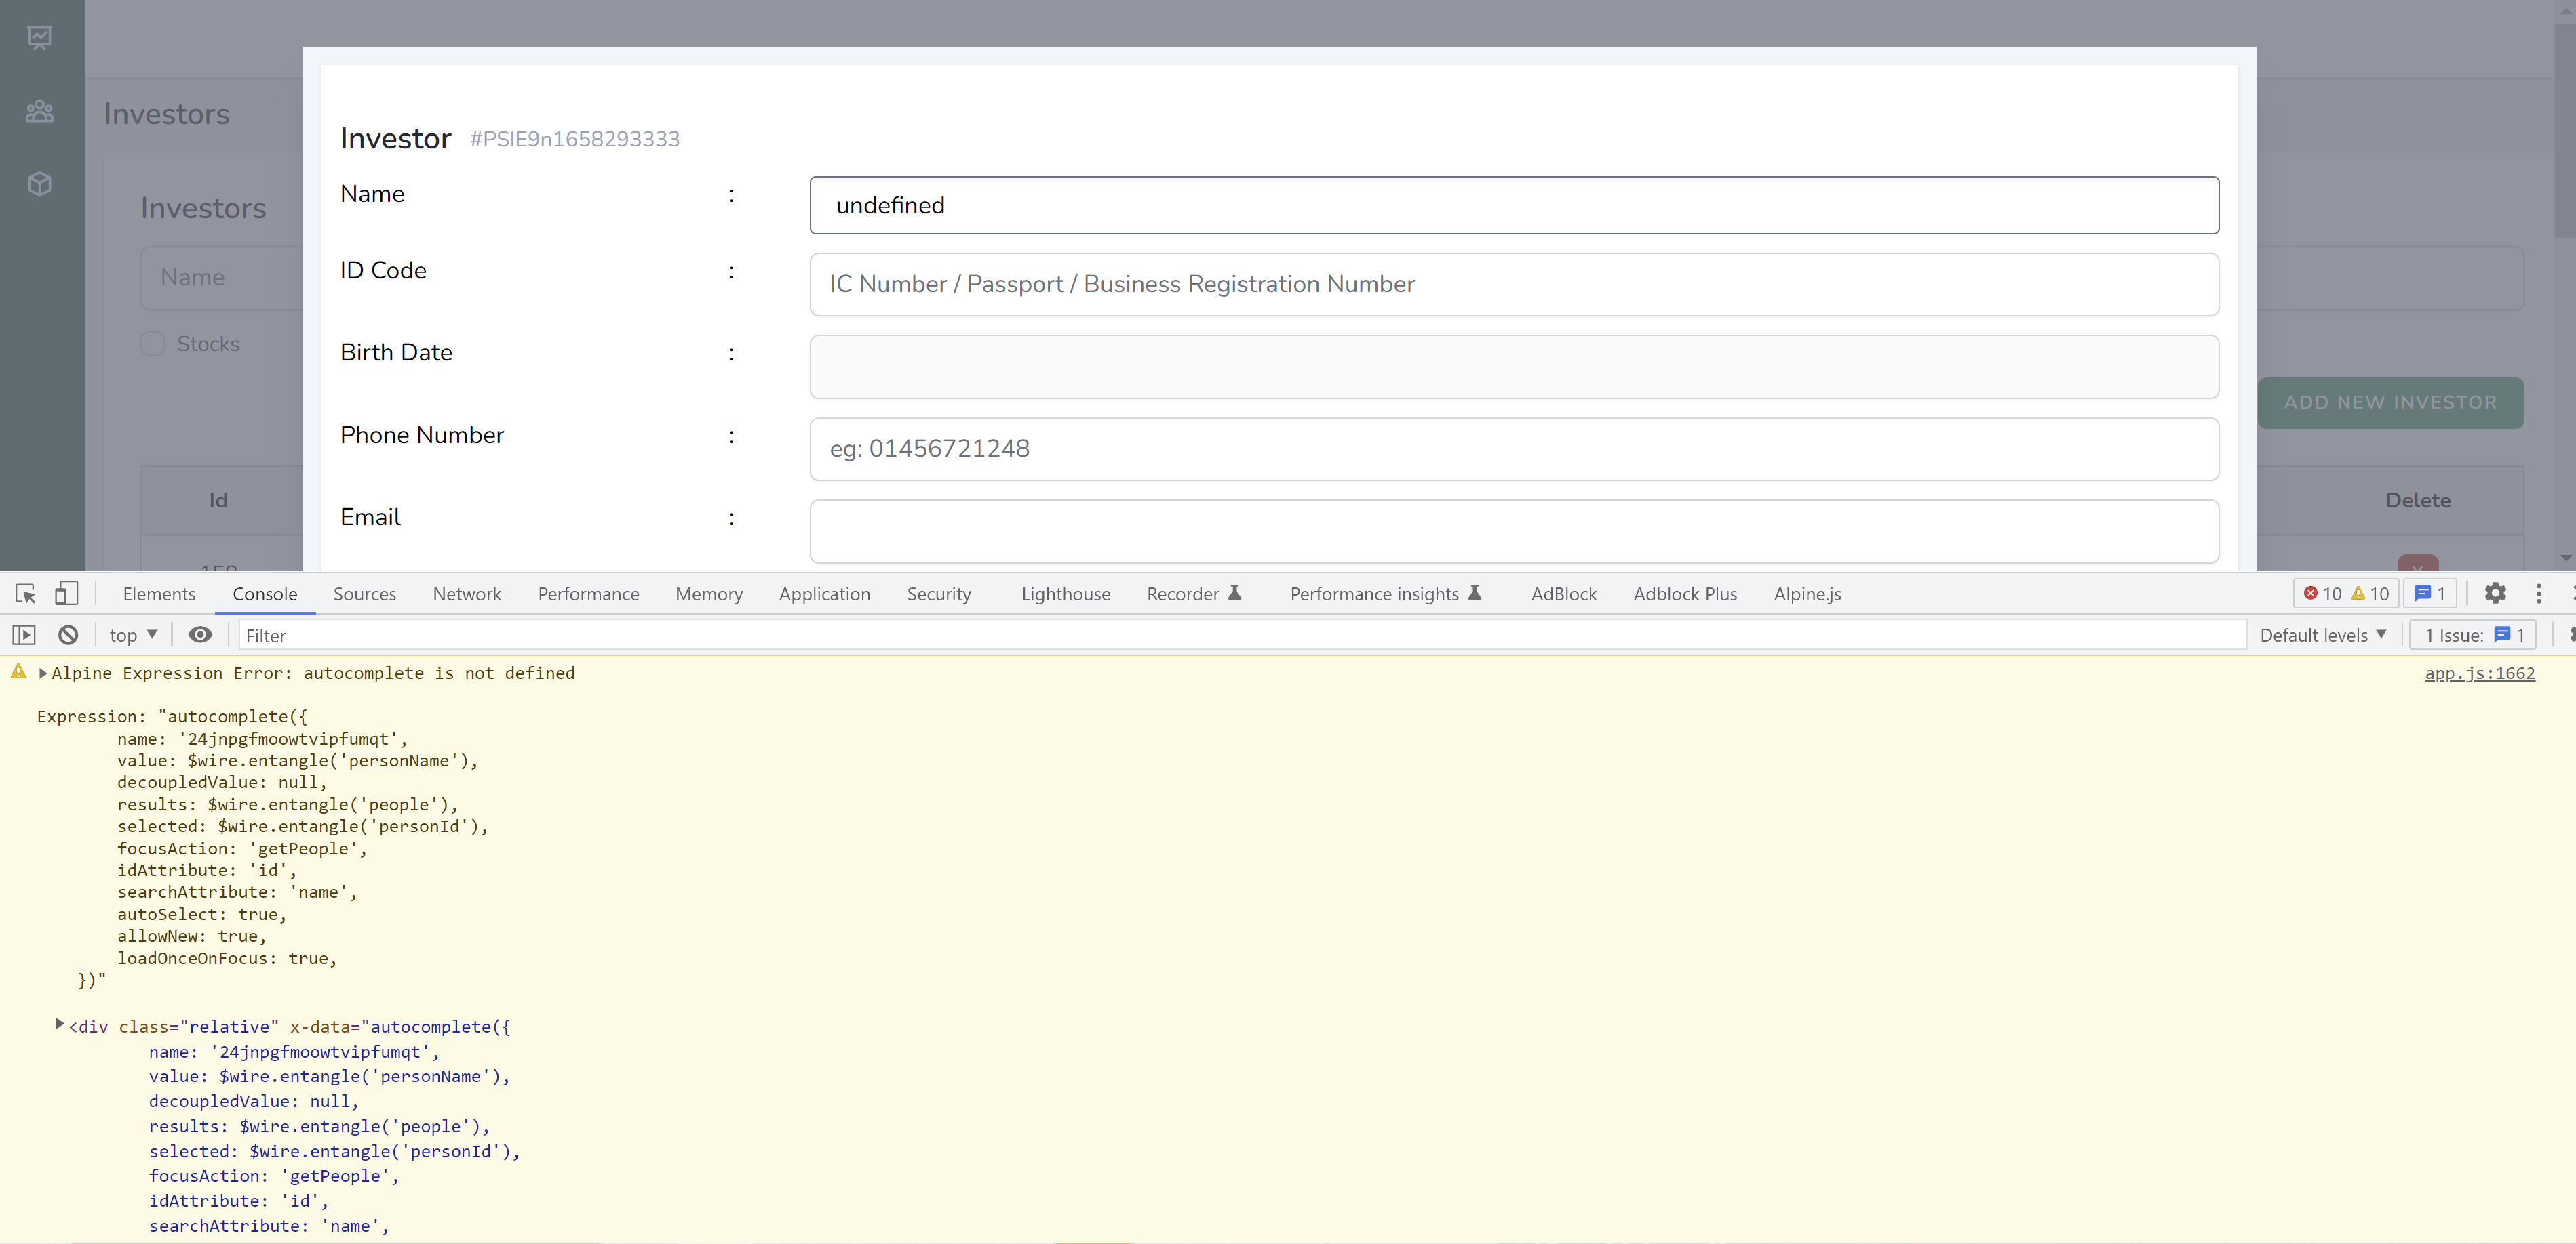Switch to the Network tab
Image resolution: width=2576 pixels, height=1244 pixels.
click(x=466, y=594)
